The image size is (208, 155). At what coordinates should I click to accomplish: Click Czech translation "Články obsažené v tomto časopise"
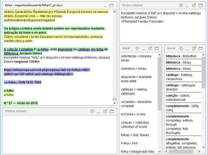tap(54, 39)
